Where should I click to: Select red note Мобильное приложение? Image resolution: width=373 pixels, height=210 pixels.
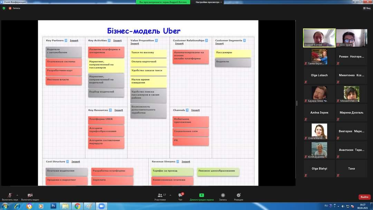click(x=191, y=122)
